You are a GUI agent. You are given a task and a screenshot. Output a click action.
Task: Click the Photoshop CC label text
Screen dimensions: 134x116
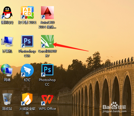47,82
